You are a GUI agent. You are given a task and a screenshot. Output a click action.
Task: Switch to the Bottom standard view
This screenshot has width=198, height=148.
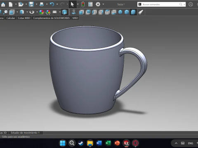(114, 12)
